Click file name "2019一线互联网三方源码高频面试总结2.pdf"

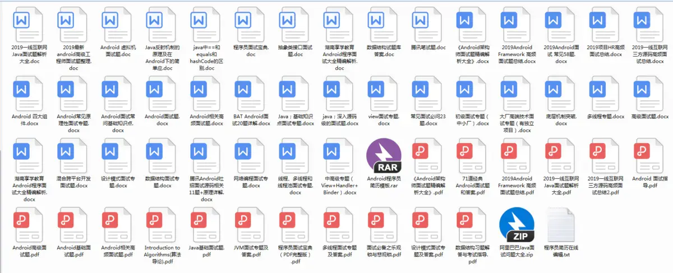[x=606, y=186]
